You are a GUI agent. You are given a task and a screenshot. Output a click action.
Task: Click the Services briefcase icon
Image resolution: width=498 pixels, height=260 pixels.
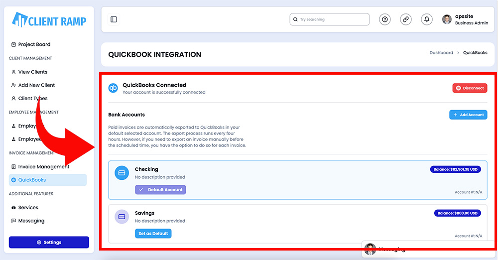pos(13,208)
